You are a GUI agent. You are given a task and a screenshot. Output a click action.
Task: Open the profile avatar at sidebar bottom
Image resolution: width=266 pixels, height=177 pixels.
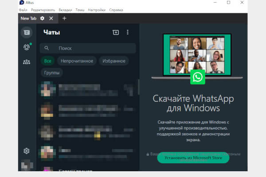tap(27, 165)
